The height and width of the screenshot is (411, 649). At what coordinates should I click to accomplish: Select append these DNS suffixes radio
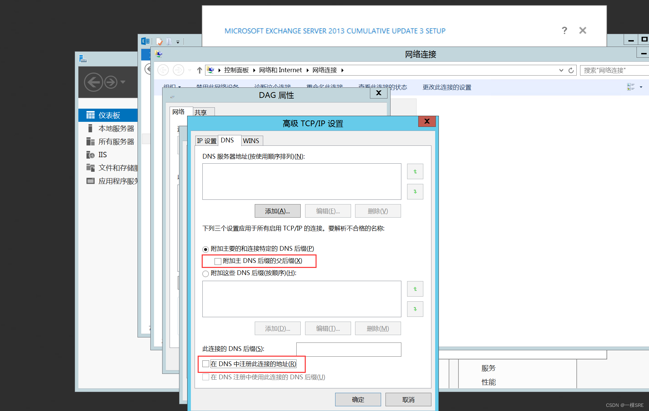pos(205,273)
